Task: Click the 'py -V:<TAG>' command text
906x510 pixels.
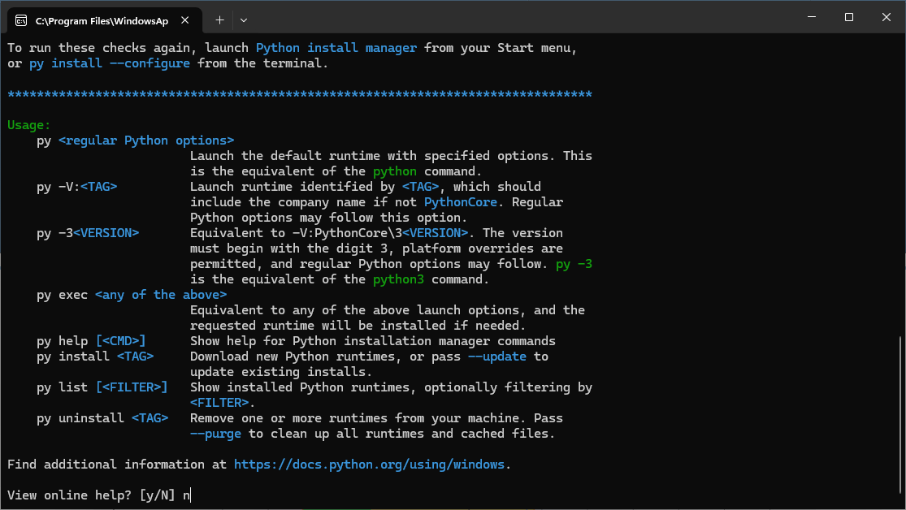Action: coord(77,187)
